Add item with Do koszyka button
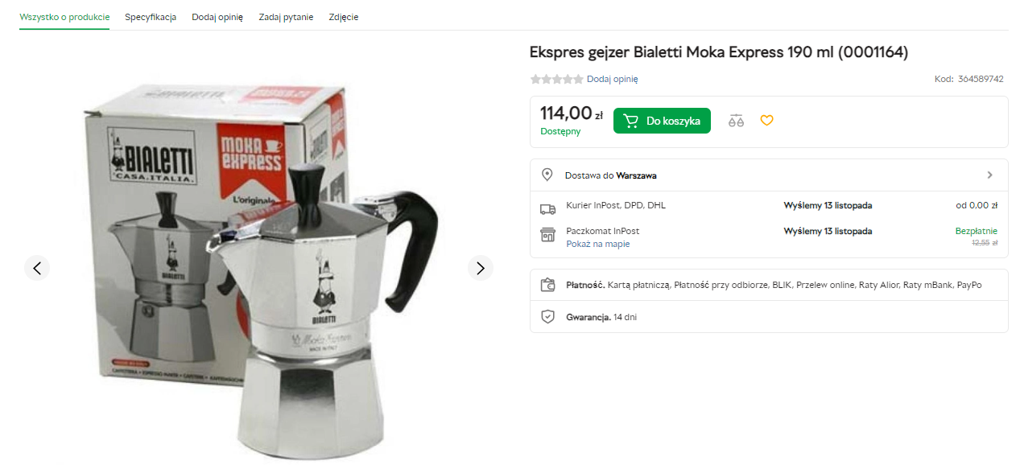 tap(662, 121)
